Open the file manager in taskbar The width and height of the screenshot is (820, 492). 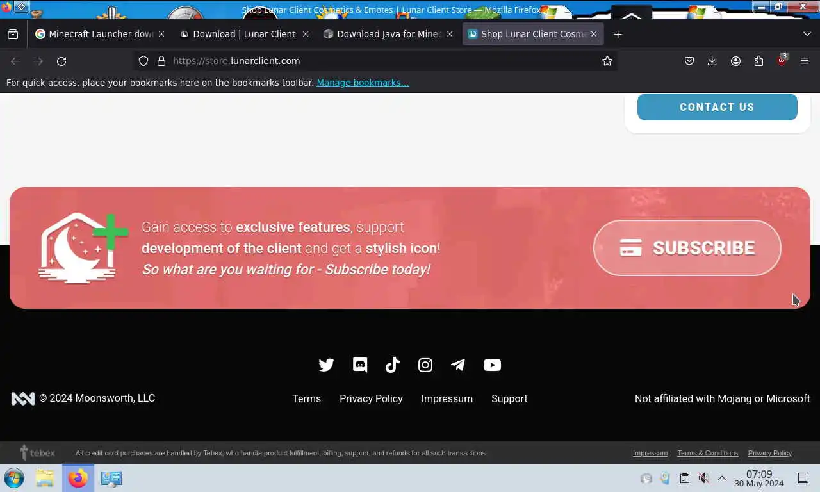coord(45,478)
